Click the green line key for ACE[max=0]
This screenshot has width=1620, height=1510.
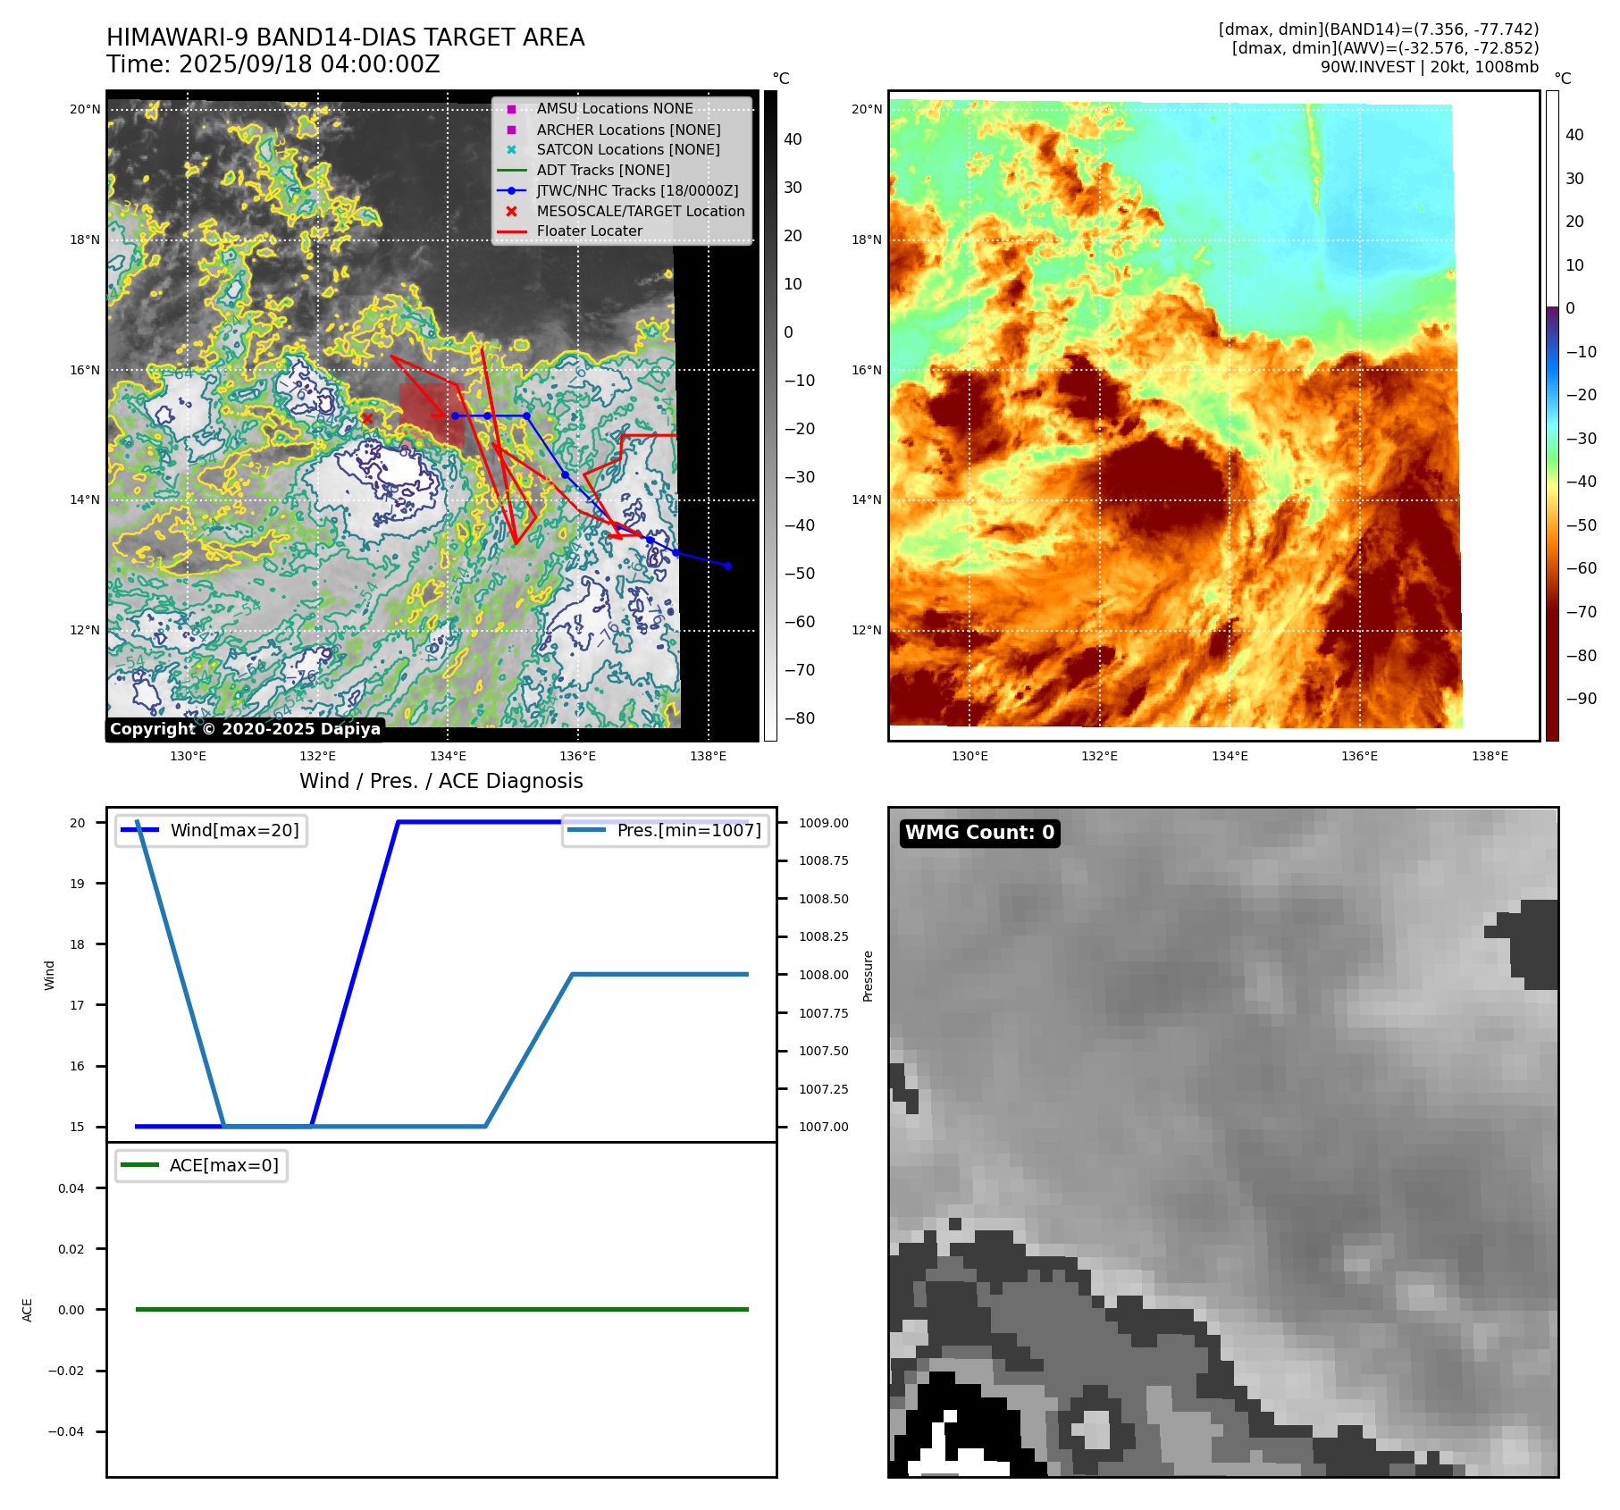pos(139,1165)
